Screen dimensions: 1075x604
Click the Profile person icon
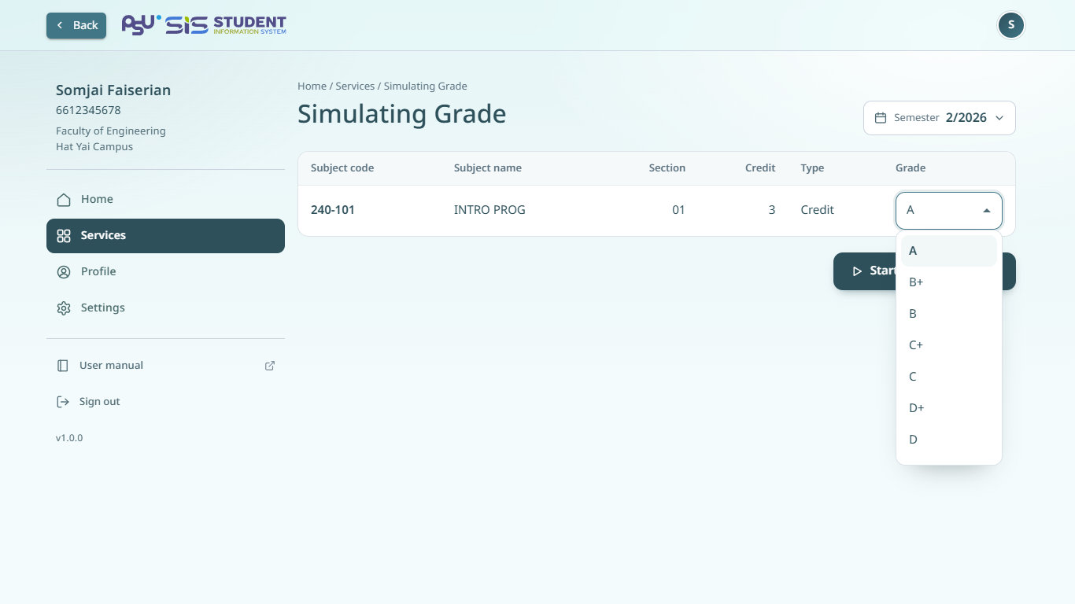coord(64,272)
